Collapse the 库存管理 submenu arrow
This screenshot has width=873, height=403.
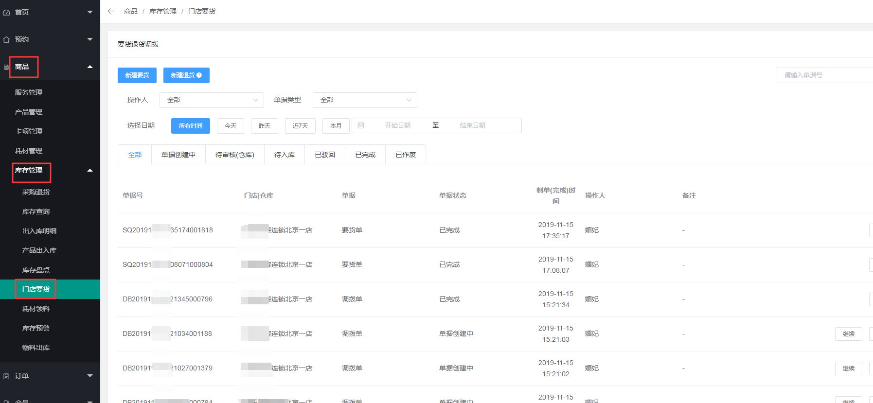(90, 170)
